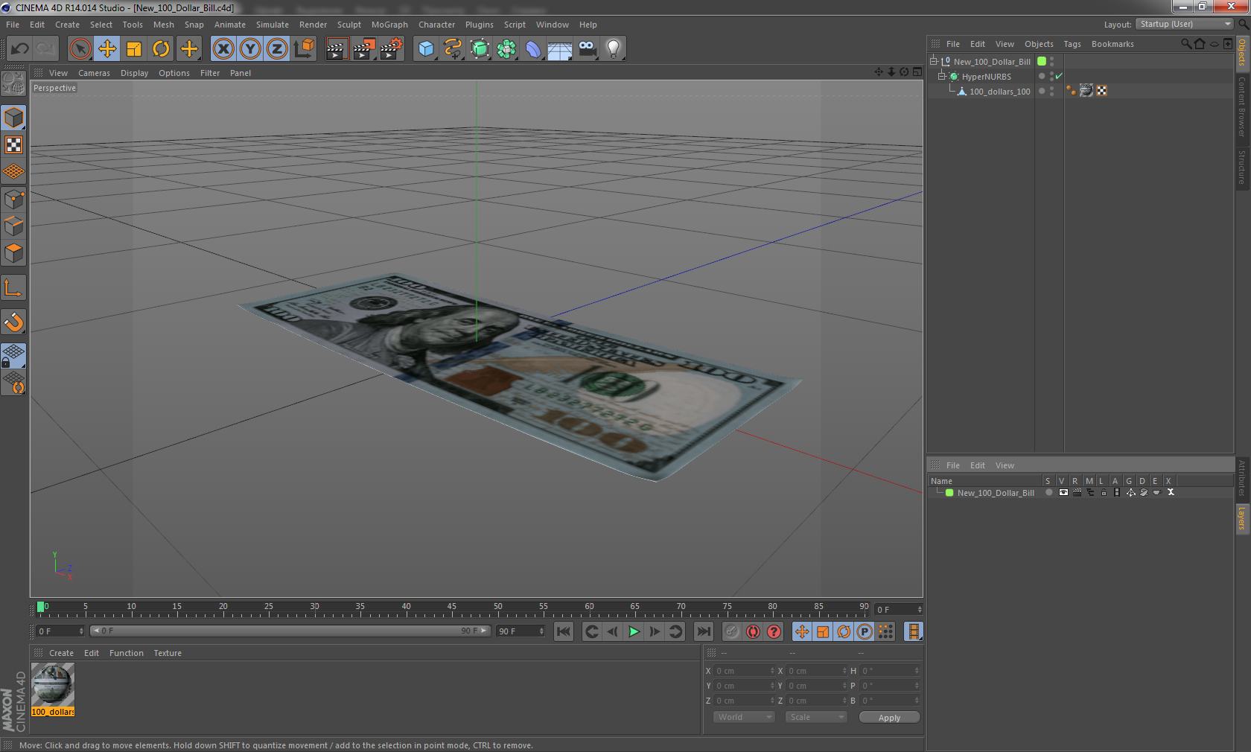This screenshot has height=752, width=1251.
Task: Collapse the New_100_Dollar_Bill tree node
Action: click(933, 61)
